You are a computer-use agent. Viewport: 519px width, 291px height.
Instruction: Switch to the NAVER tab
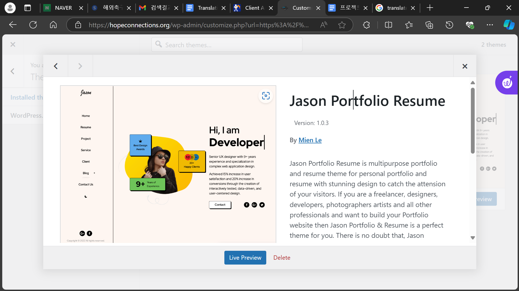coord(63,8)
